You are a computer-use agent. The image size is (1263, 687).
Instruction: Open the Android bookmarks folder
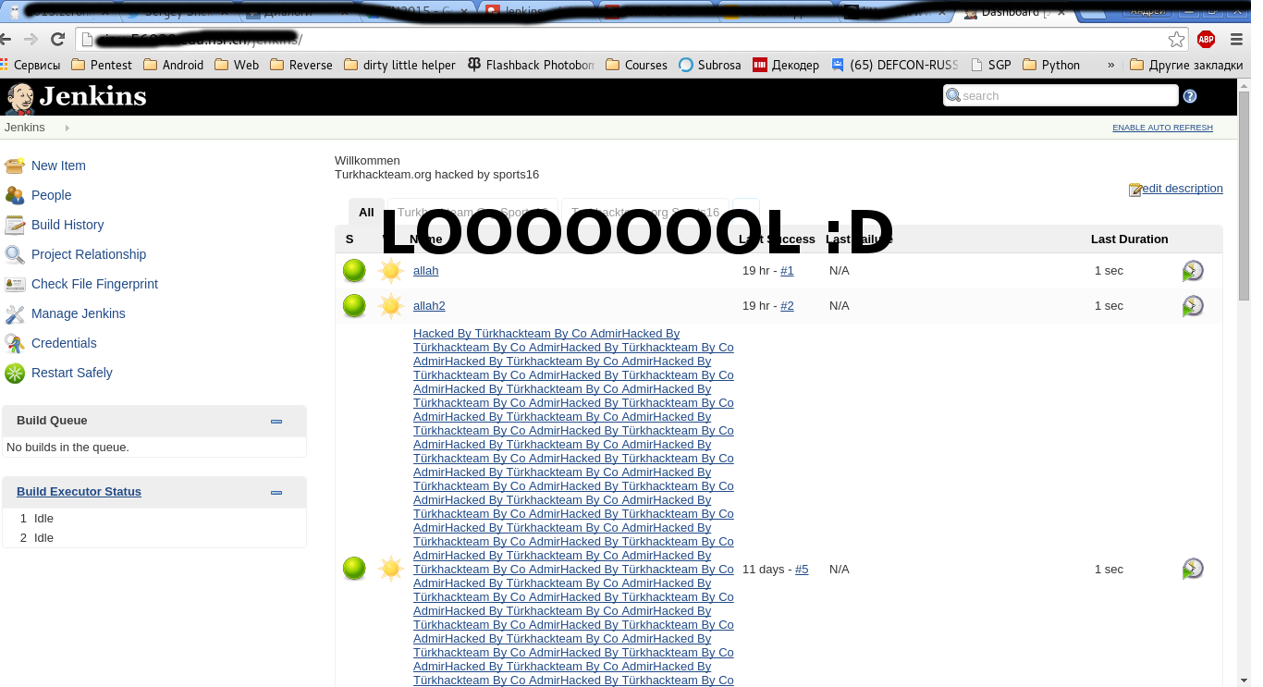click(x=174, y=65)
